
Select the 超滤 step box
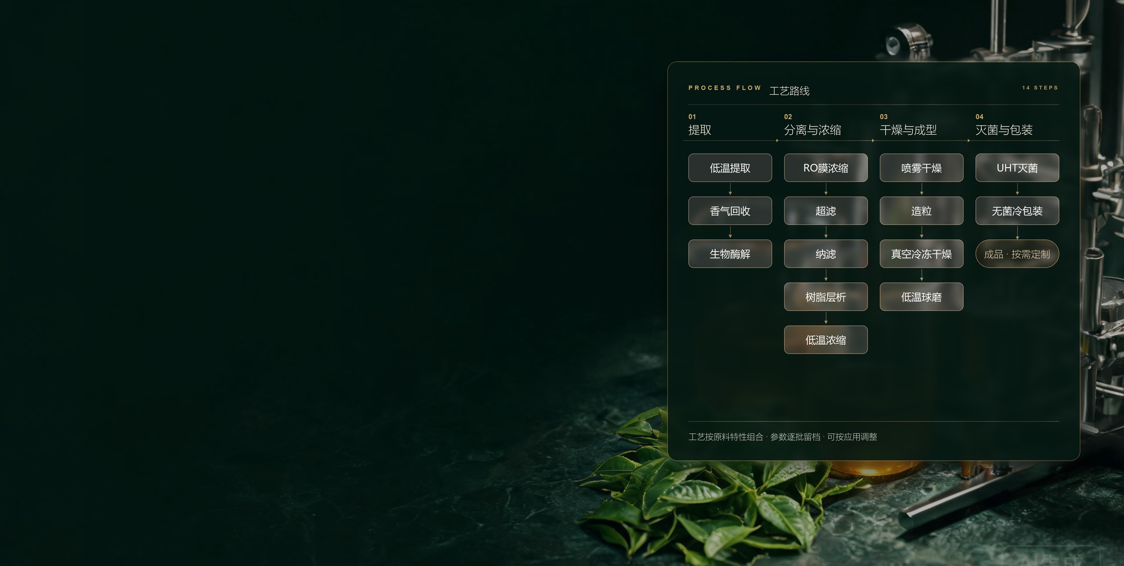pyautogui.click(x=825, y=211)
